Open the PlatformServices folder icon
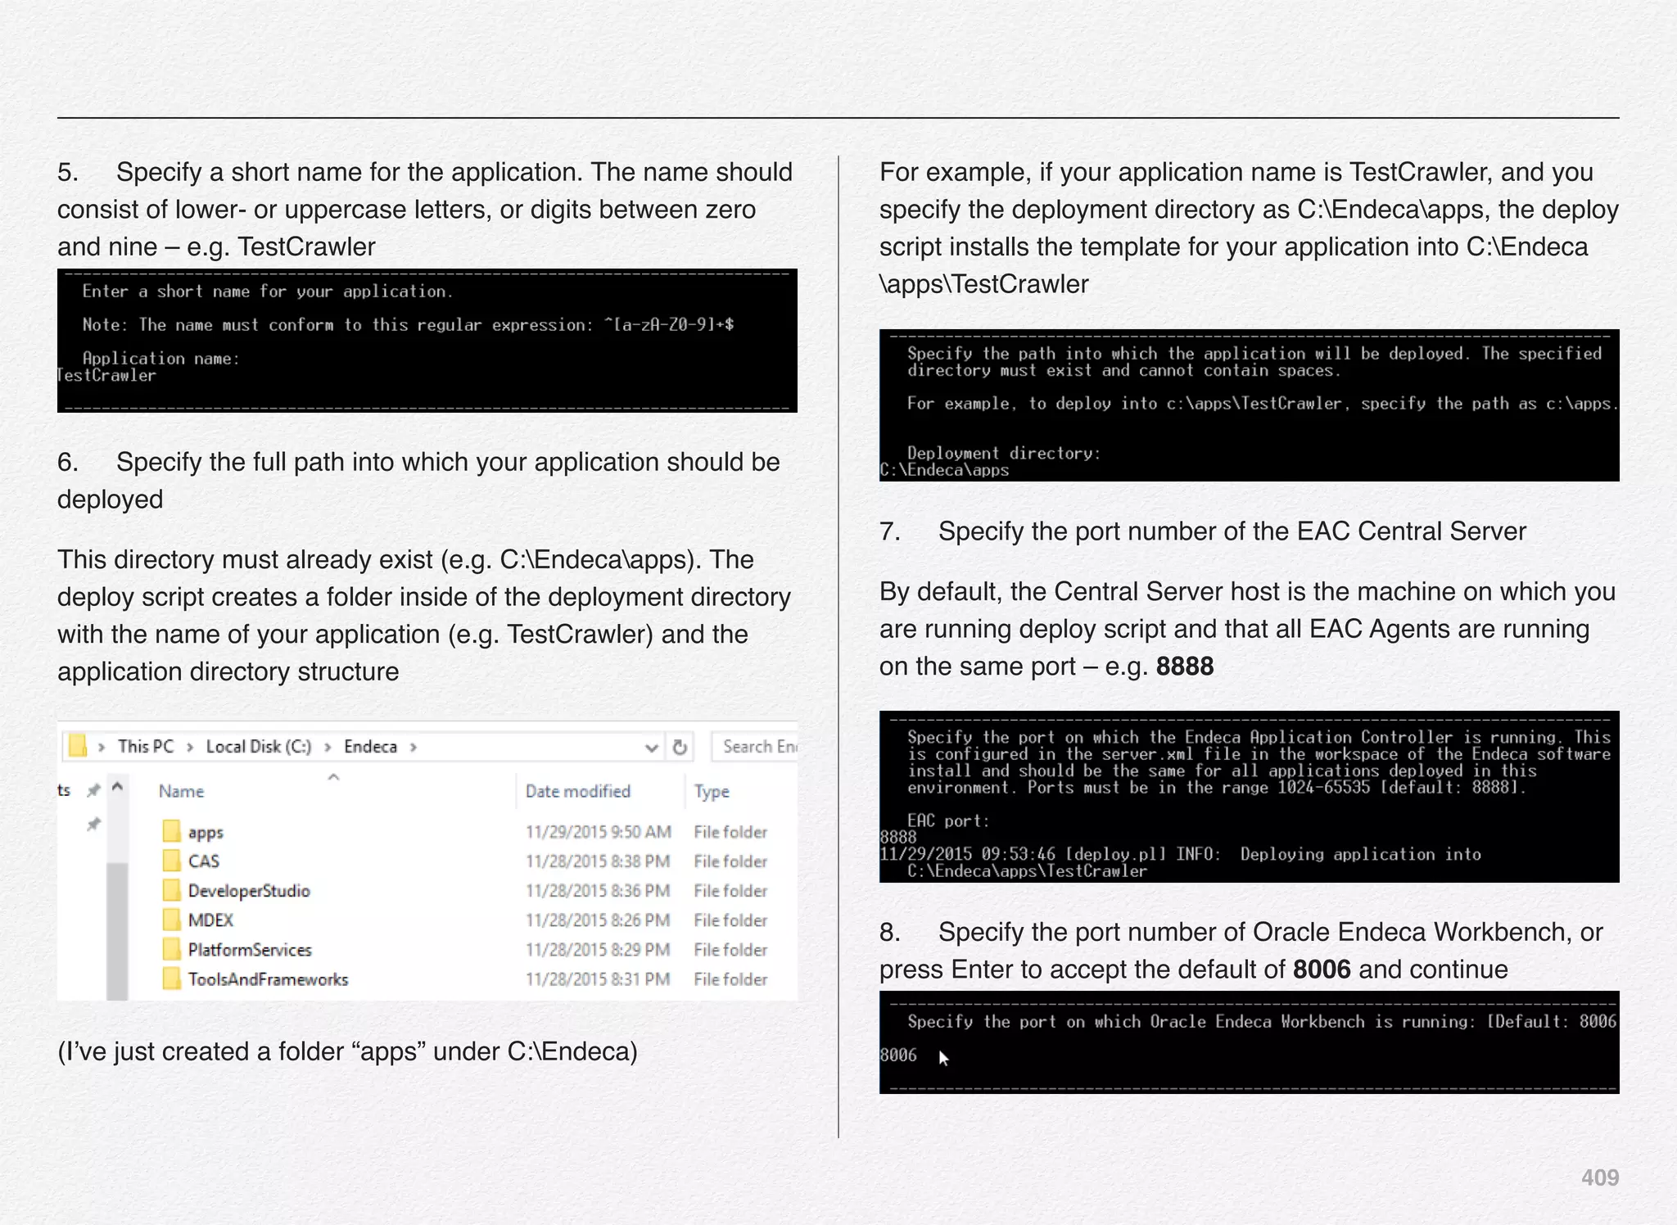Viewport: 1677px width, 1225px height. click(x=171, y=949)
